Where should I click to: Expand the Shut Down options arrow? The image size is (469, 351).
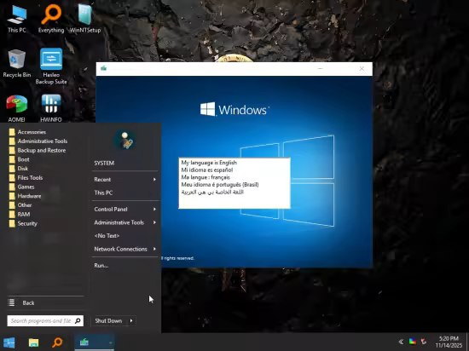click(131, 321)
